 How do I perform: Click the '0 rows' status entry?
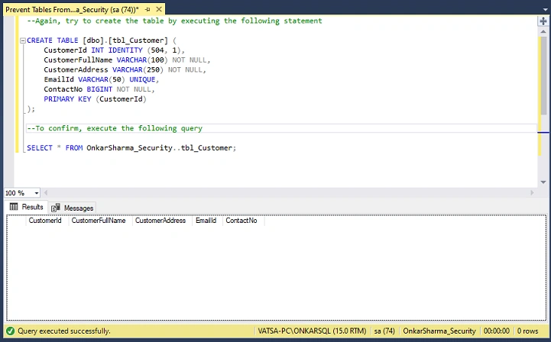click(x=528, y=331)
